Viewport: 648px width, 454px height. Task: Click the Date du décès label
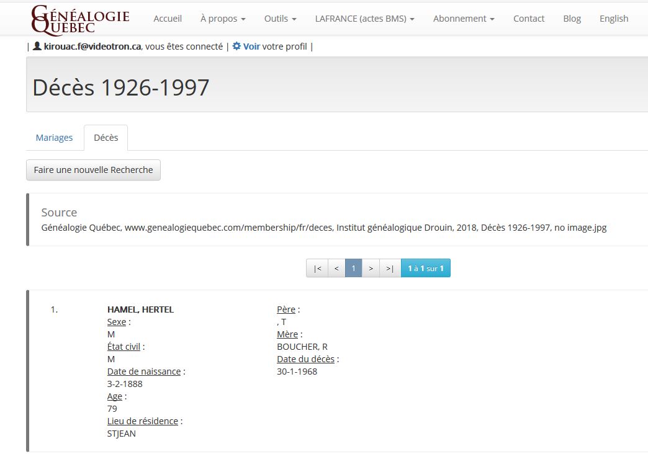tap(305, 359)
